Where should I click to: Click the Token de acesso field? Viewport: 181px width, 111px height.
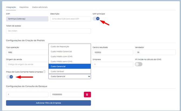[48, 31]
